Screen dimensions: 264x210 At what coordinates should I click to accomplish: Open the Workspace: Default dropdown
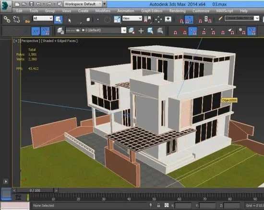(x=83, y=4)
